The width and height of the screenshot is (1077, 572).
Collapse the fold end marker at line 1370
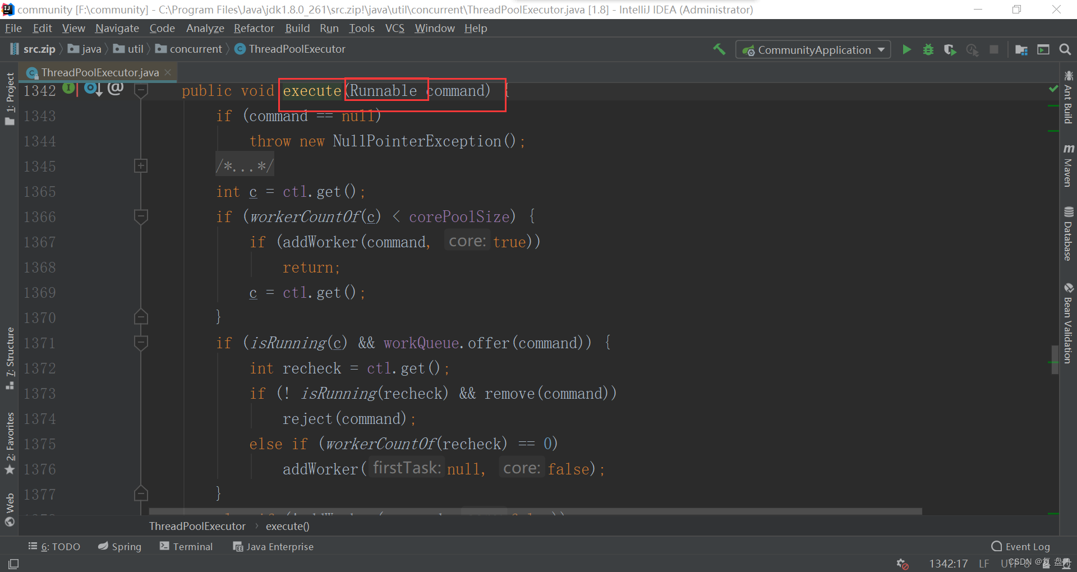click(141, 317)
